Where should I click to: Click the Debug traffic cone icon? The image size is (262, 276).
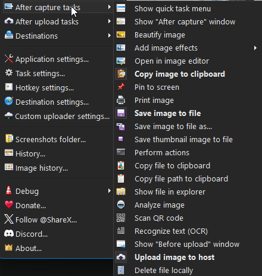(8, 190)
